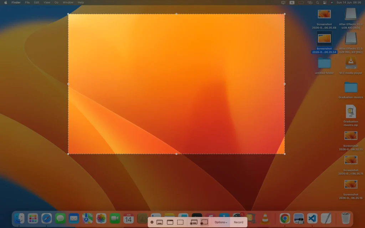Open the Options dropdown in screenshot toolbar
The image size is (365, 228).
(221, 222)
